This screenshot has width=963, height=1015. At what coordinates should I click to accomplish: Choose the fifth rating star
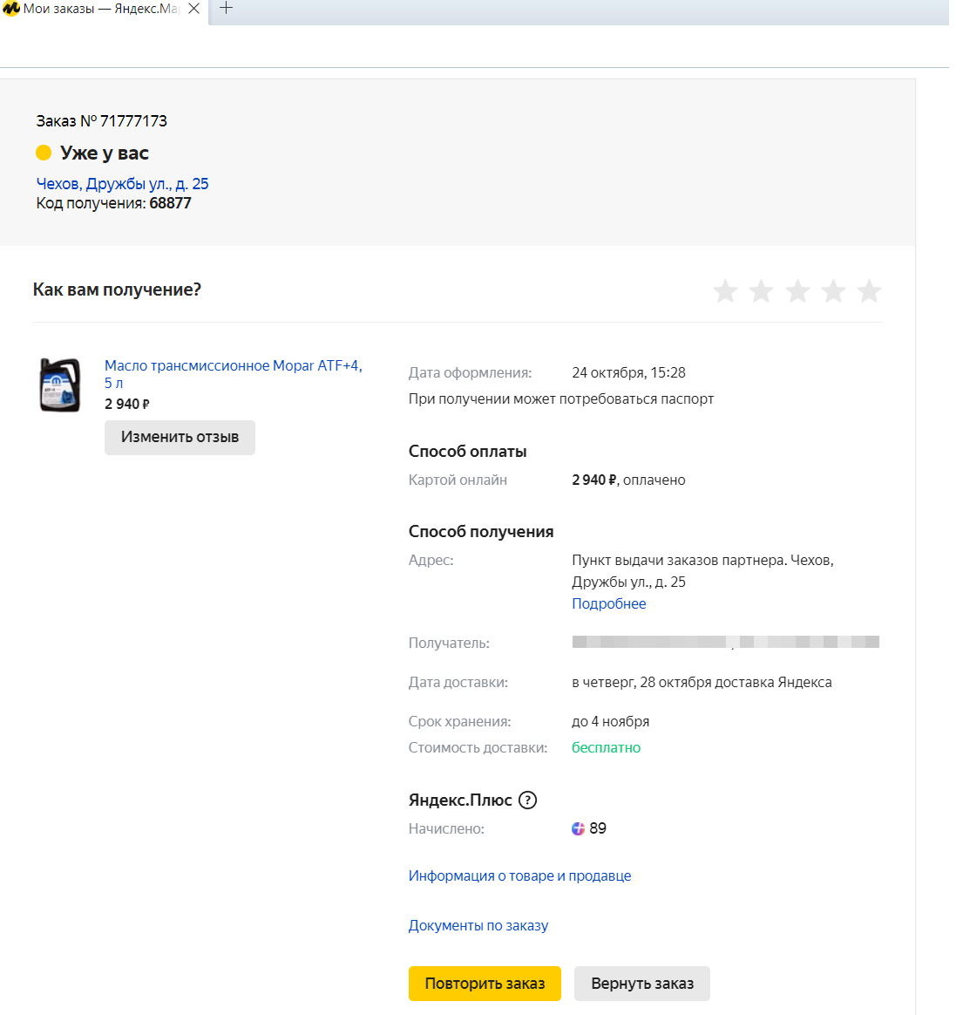(x=869, y=291)
